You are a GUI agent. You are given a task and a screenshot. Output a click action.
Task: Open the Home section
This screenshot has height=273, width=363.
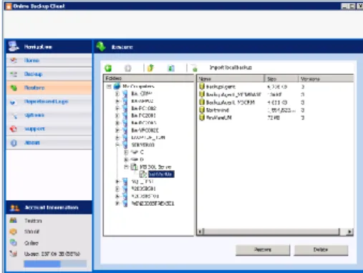click(49, 60)
